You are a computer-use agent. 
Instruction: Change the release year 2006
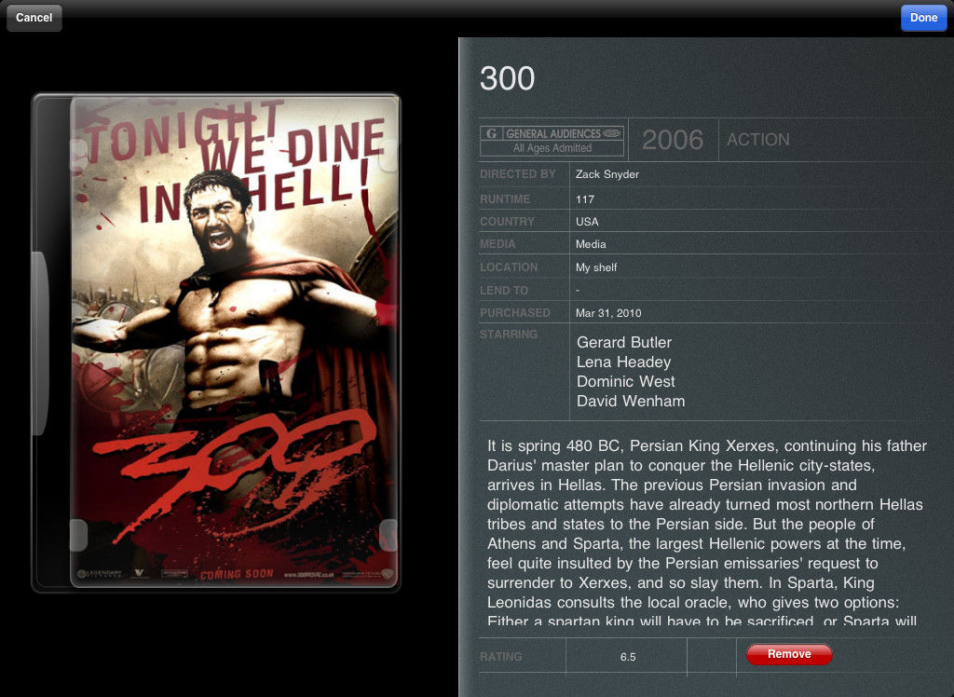(673, 140)
